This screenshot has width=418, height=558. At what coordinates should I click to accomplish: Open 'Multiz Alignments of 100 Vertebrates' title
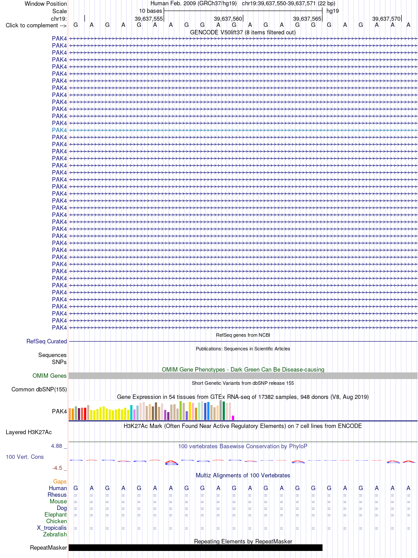(x=243, y=475)
